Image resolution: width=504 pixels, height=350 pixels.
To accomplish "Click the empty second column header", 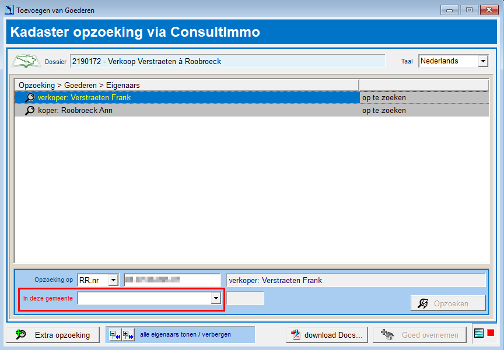I will coord(423,86).
